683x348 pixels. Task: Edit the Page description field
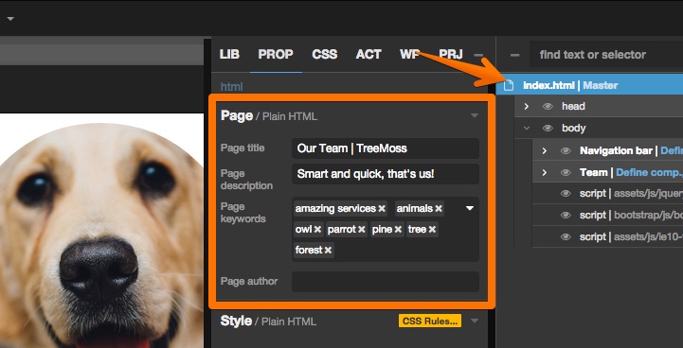tap(386, 174)
